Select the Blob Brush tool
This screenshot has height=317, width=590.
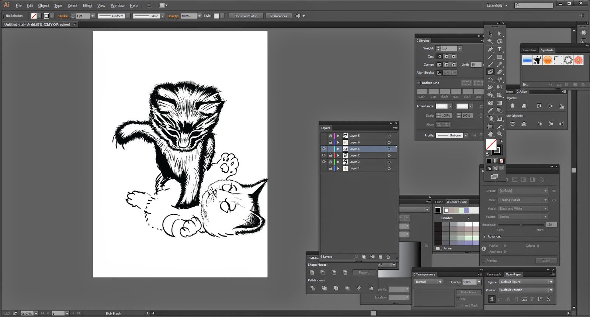pos(490,72)
